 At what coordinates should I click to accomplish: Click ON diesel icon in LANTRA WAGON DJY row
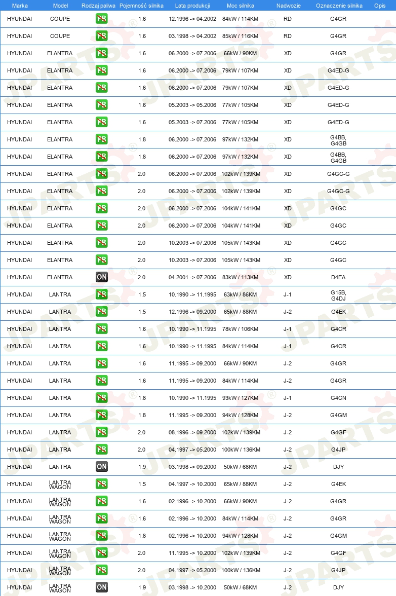pos(101,587)
